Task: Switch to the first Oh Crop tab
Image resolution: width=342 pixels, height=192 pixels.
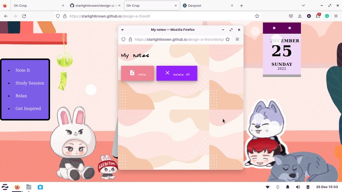Action: click(39, 6)
